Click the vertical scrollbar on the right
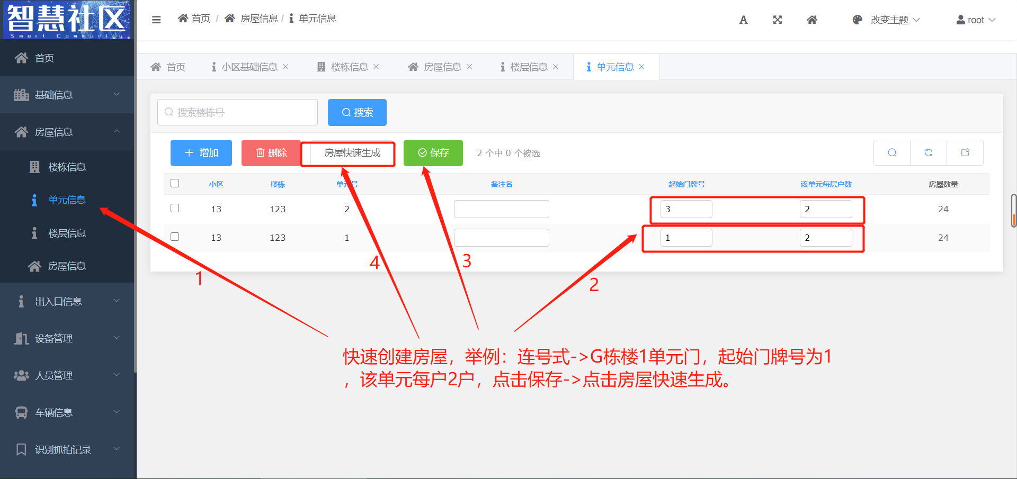 (1013, 210)
